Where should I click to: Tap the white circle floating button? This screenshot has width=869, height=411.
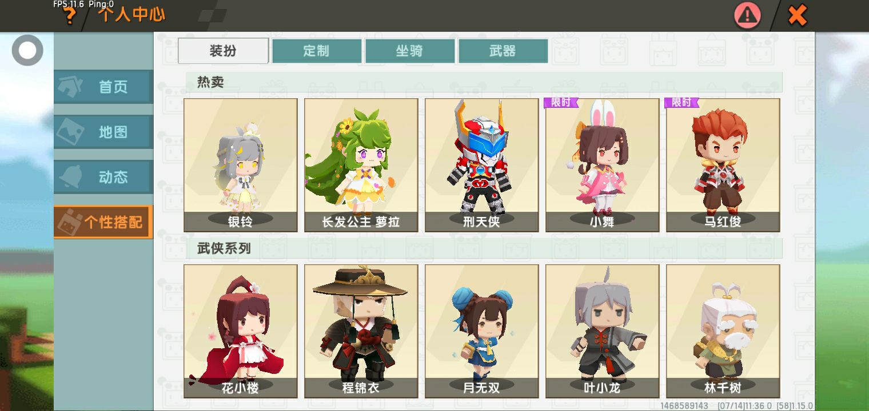click(x=27, y=50)
